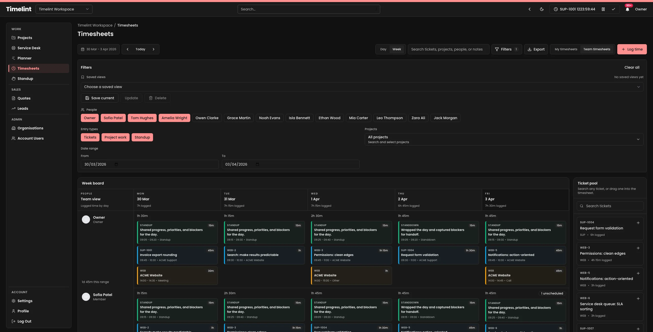This screenshot has width=653, height=332.
Task: Deselect Sofia Patel person filter chip
Action: pos(113,118)
